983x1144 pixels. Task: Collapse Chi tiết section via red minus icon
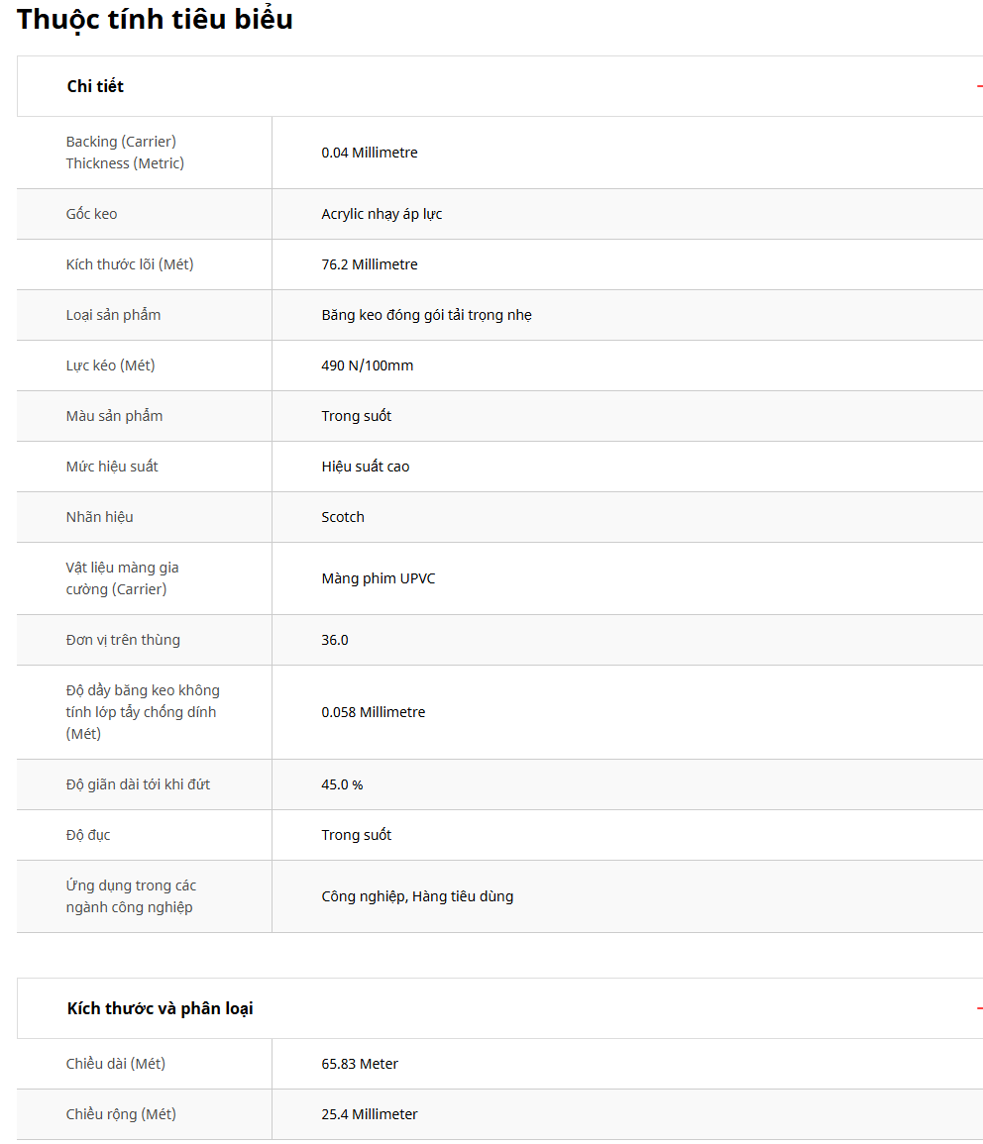point(979,86)
